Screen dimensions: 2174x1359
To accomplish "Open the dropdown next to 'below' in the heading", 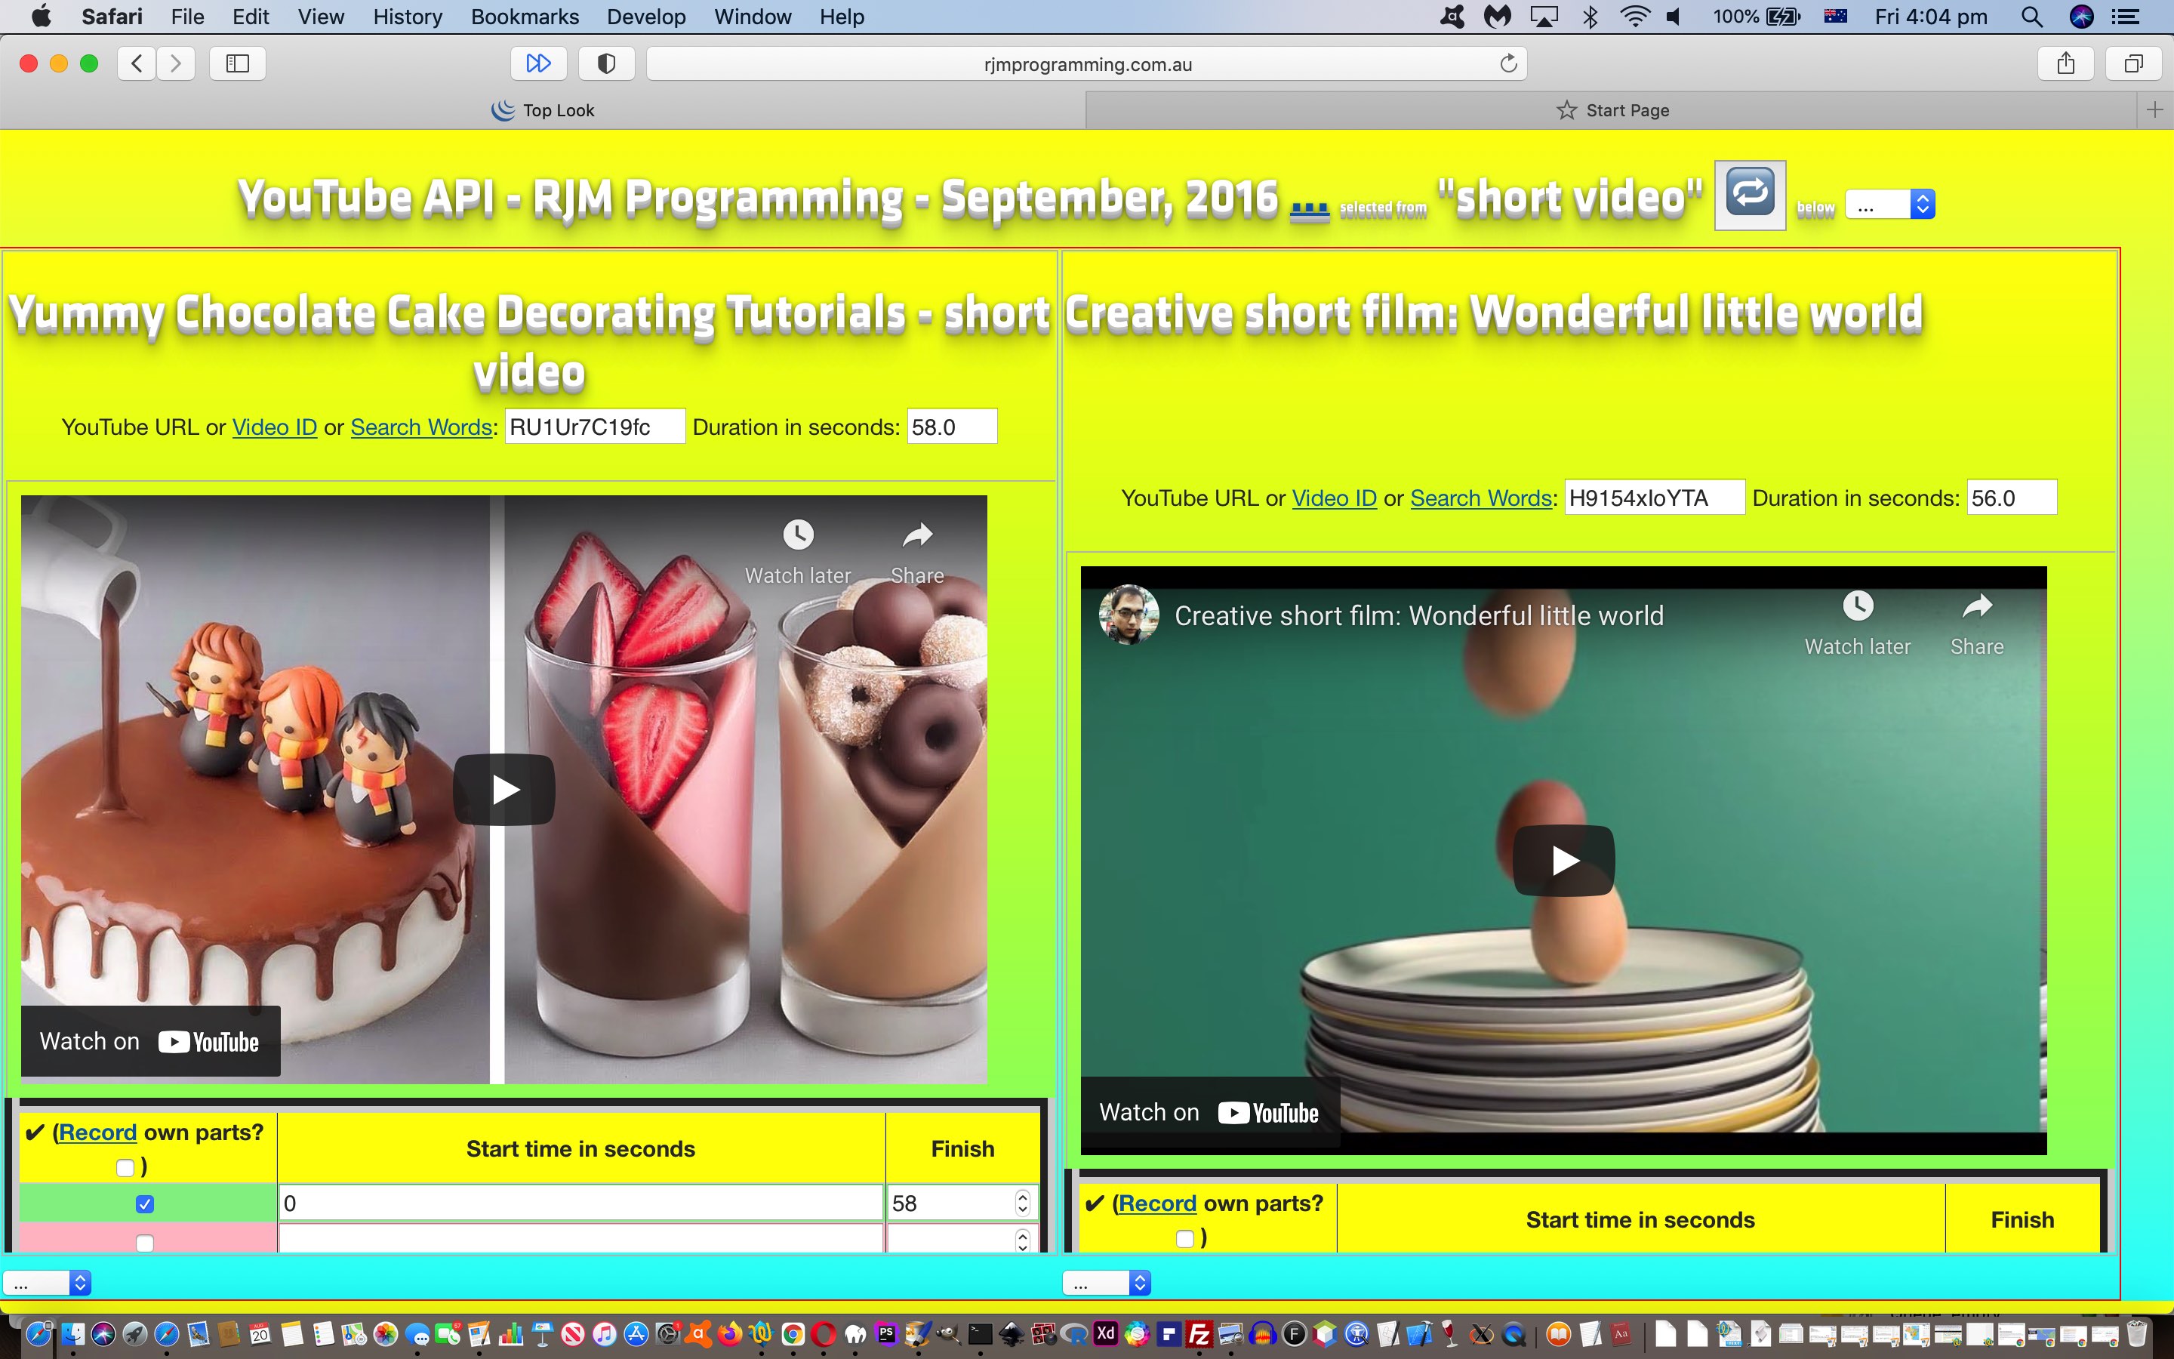I will click(x=1890, y=205).
